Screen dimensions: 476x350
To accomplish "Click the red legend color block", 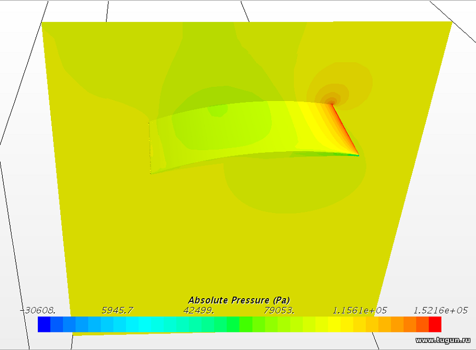I will click(x=435, y=324).
